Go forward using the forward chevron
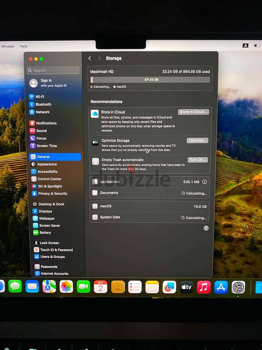Image resolution: width=262 pixels, height=350 pixels. tap(99, 58)
